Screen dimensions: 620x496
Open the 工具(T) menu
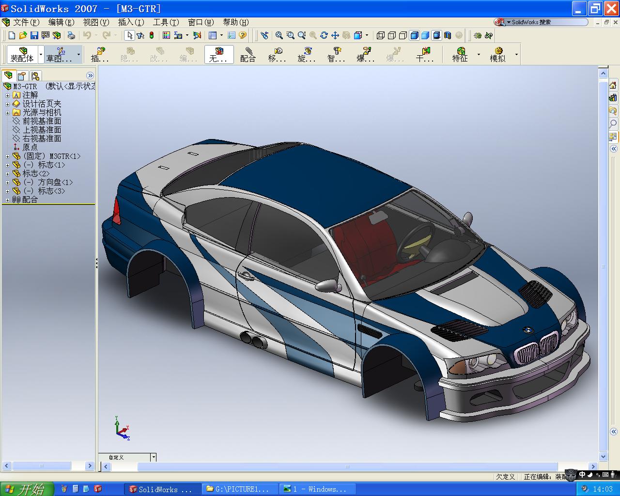166,22
